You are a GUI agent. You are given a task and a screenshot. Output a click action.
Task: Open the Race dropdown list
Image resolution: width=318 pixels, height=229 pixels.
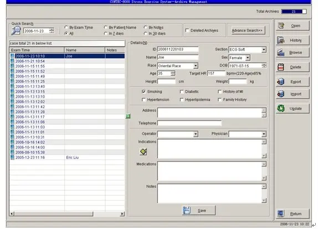[196, 66]
